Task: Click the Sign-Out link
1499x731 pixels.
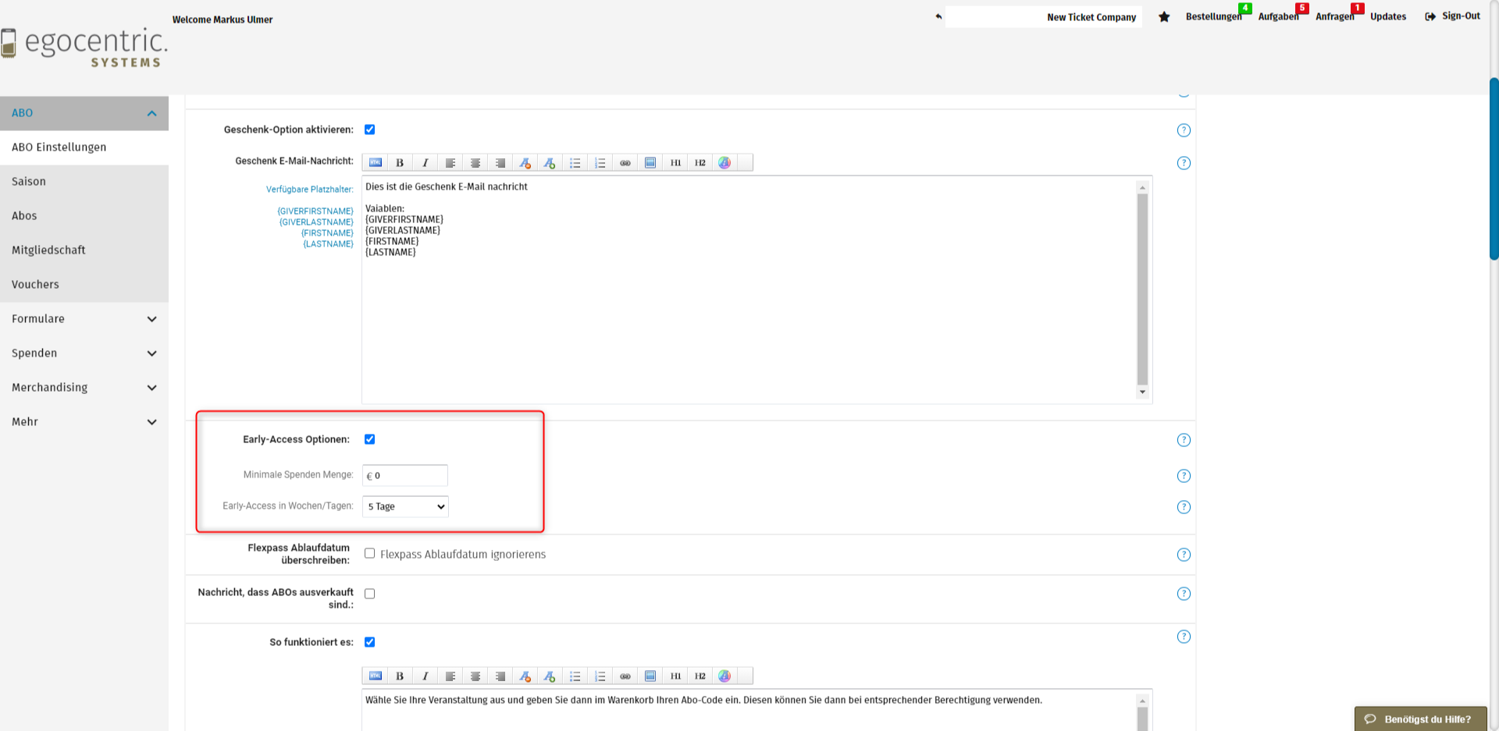Action: click(1453, 16)
